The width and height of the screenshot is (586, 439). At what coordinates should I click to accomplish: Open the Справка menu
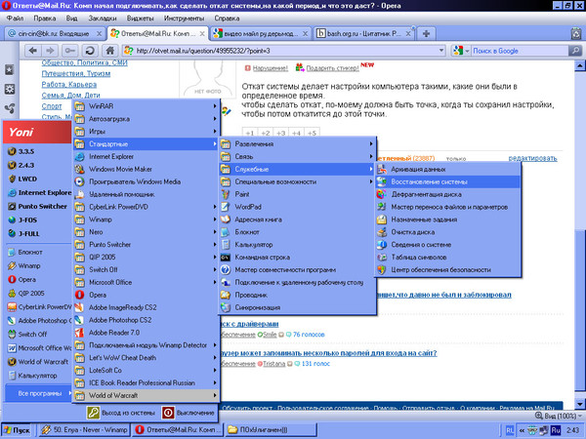click(x=227, y=19)
